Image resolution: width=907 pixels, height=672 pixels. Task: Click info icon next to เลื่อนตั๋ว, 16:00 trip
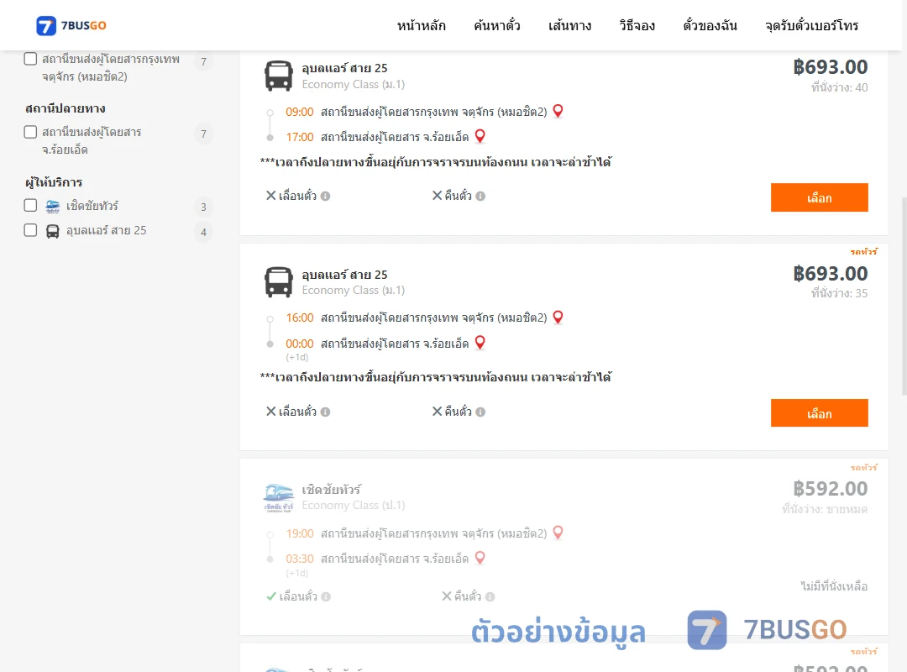click(326, 412)
